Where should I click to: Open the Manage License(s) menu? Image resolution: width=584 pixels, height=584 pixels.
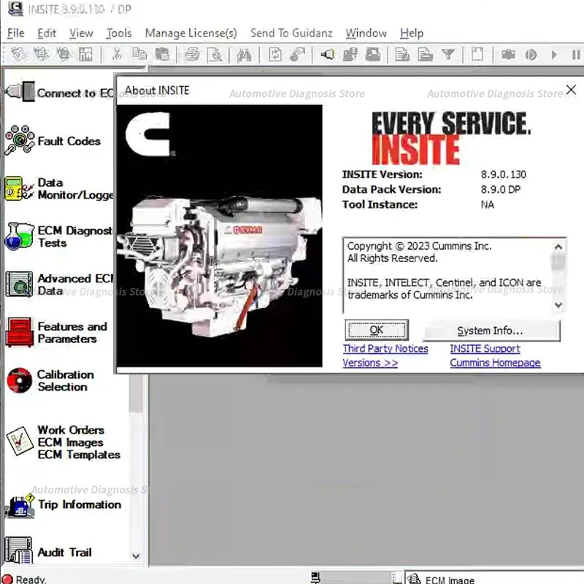click(x=191, y=33)
